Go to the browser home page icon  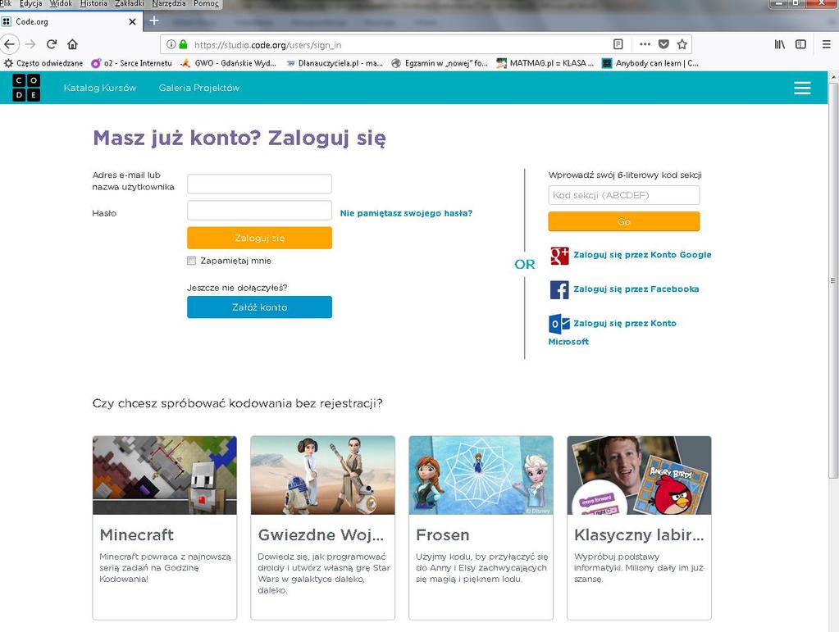pos(72,44)
